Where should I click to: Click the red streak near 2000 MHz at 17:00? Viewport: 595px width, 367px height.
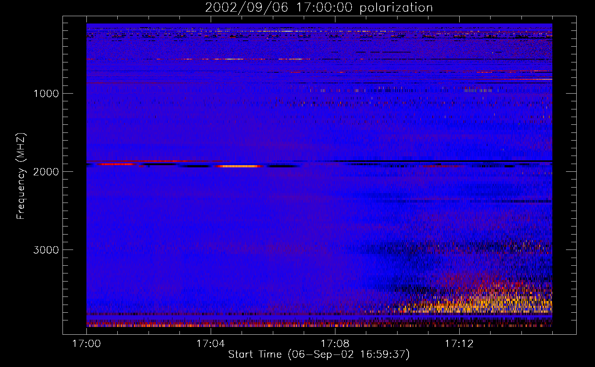(x=117, y=164)
